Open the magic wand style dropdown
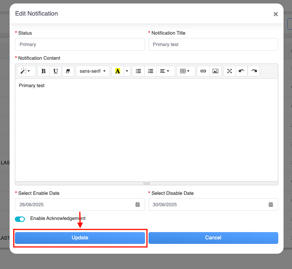 (x=26, y=71)
